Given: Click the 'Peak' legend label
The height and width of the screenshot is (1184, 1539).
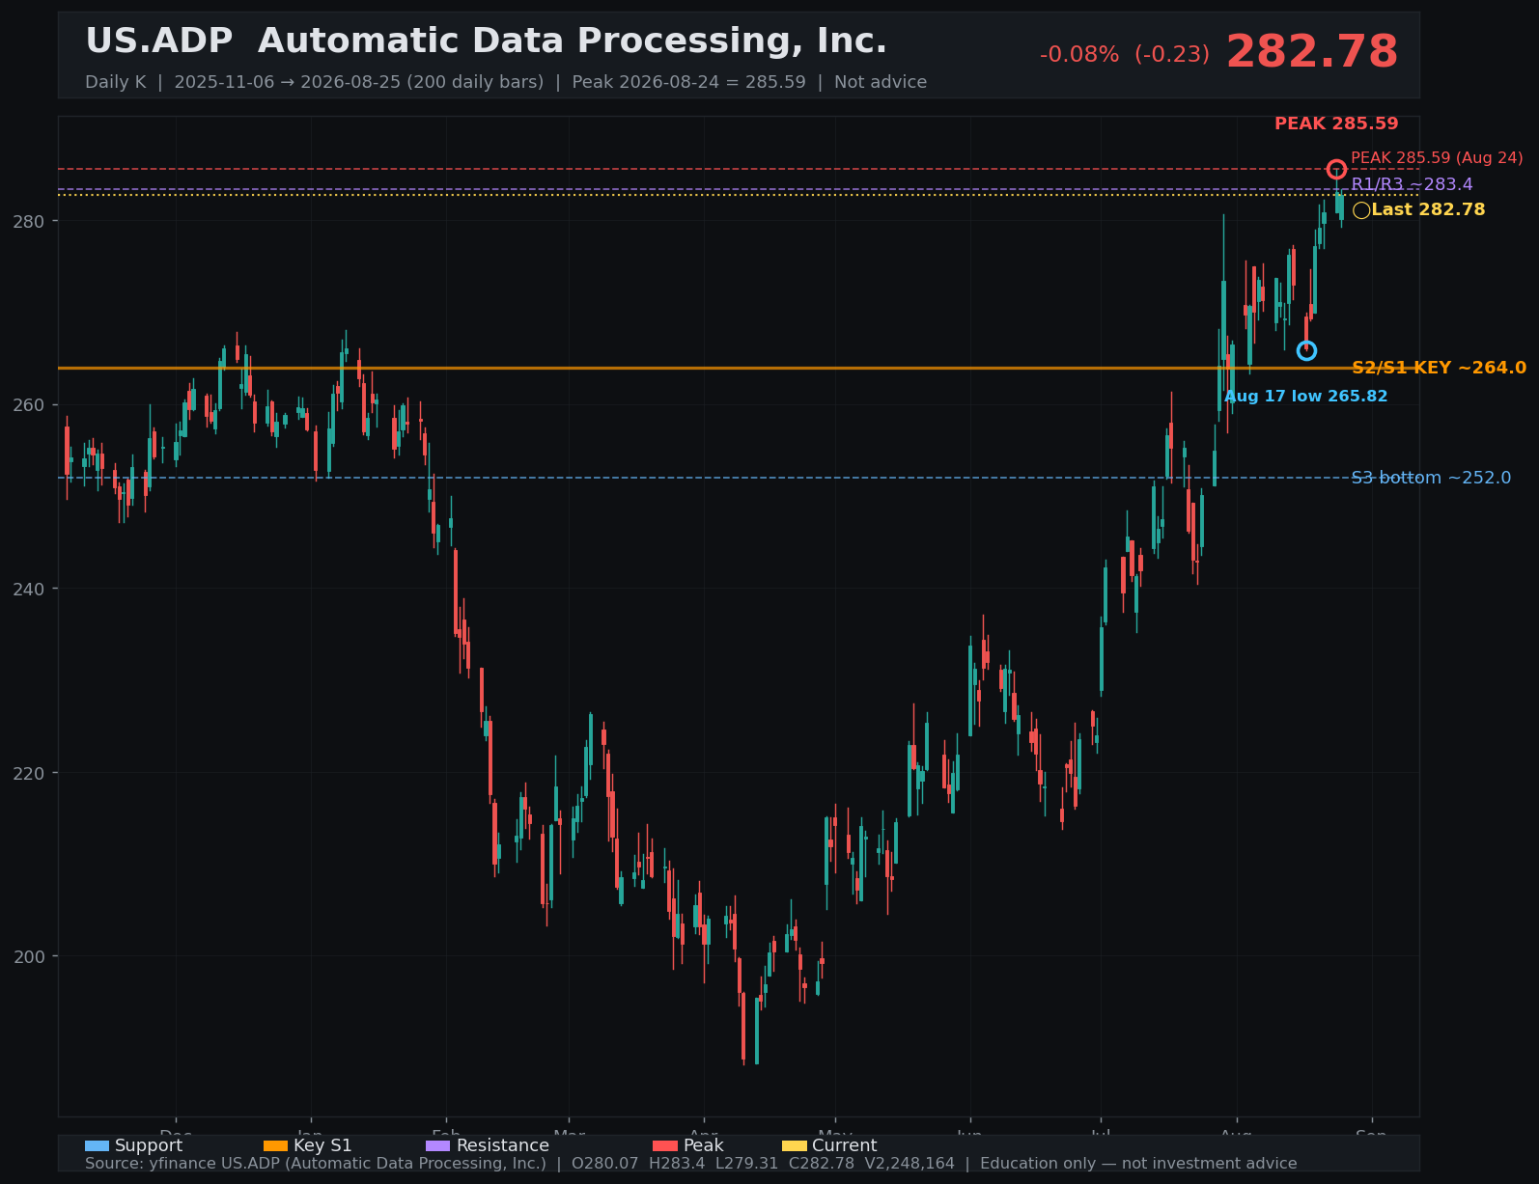Looking at the screenshot, I should click(x=703, y=1145).
